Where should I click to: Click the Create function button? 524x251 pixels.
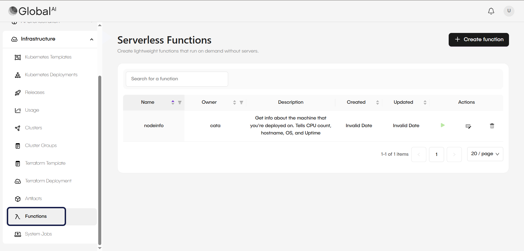(x=478, y=39)
